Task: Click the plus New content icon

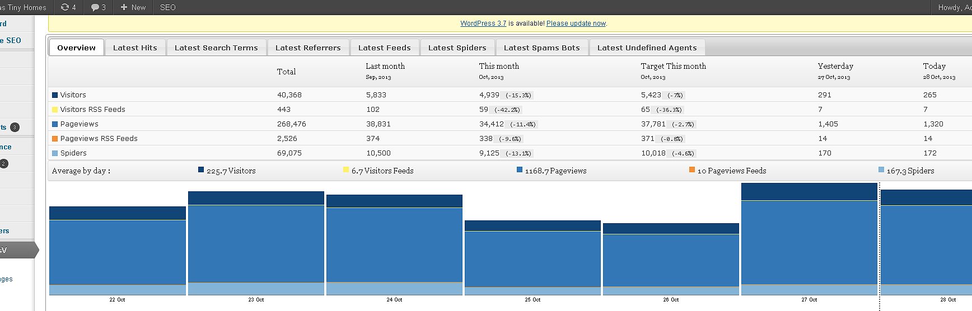Action: tap(124, 7)
